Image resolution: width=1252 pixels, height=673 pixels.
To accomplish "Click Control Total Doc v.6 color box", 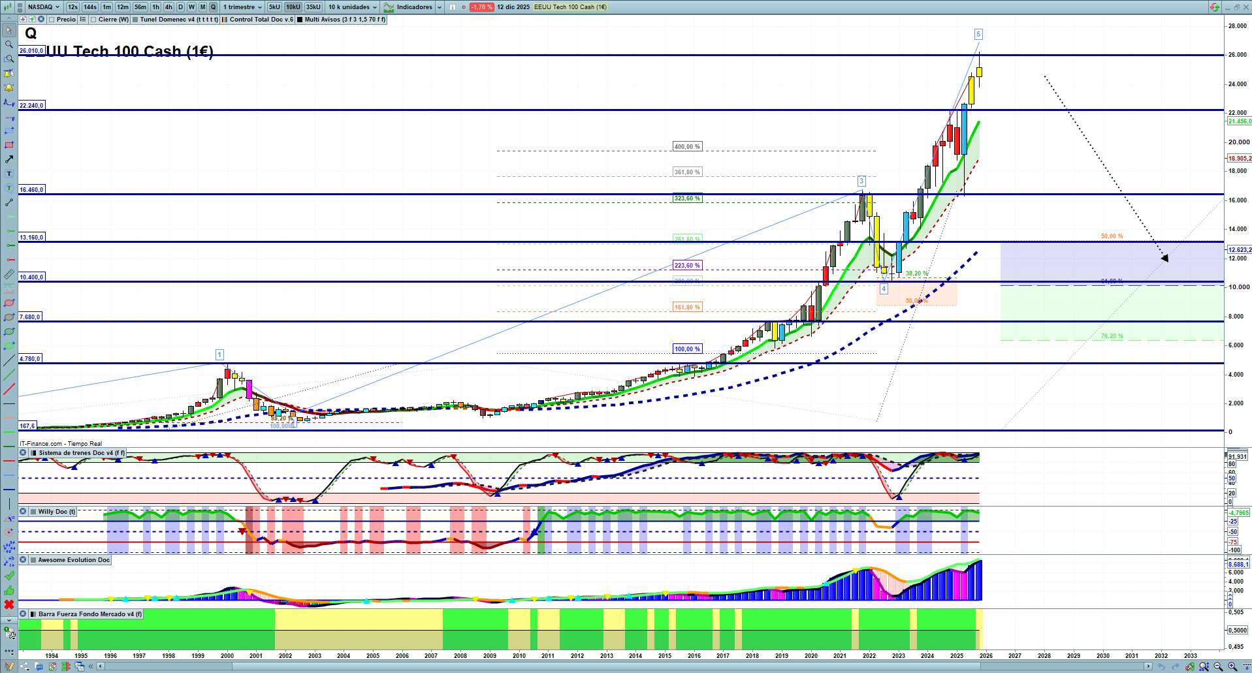I will 225,20.
